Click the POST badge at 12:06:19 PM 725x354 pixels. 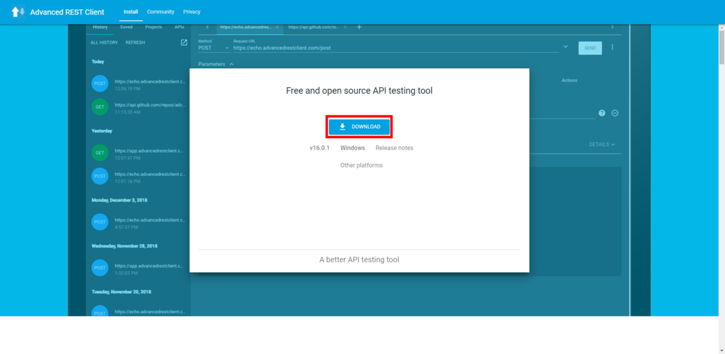coord(100,83)
